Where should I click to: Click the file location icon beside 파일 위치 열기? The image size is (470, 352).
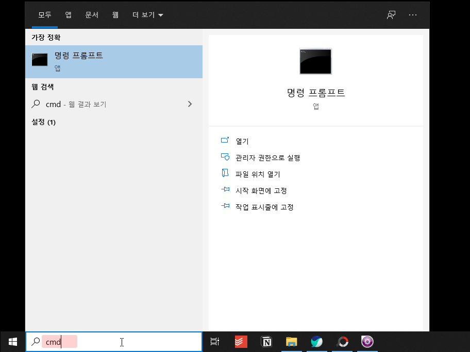click(225, 173)
